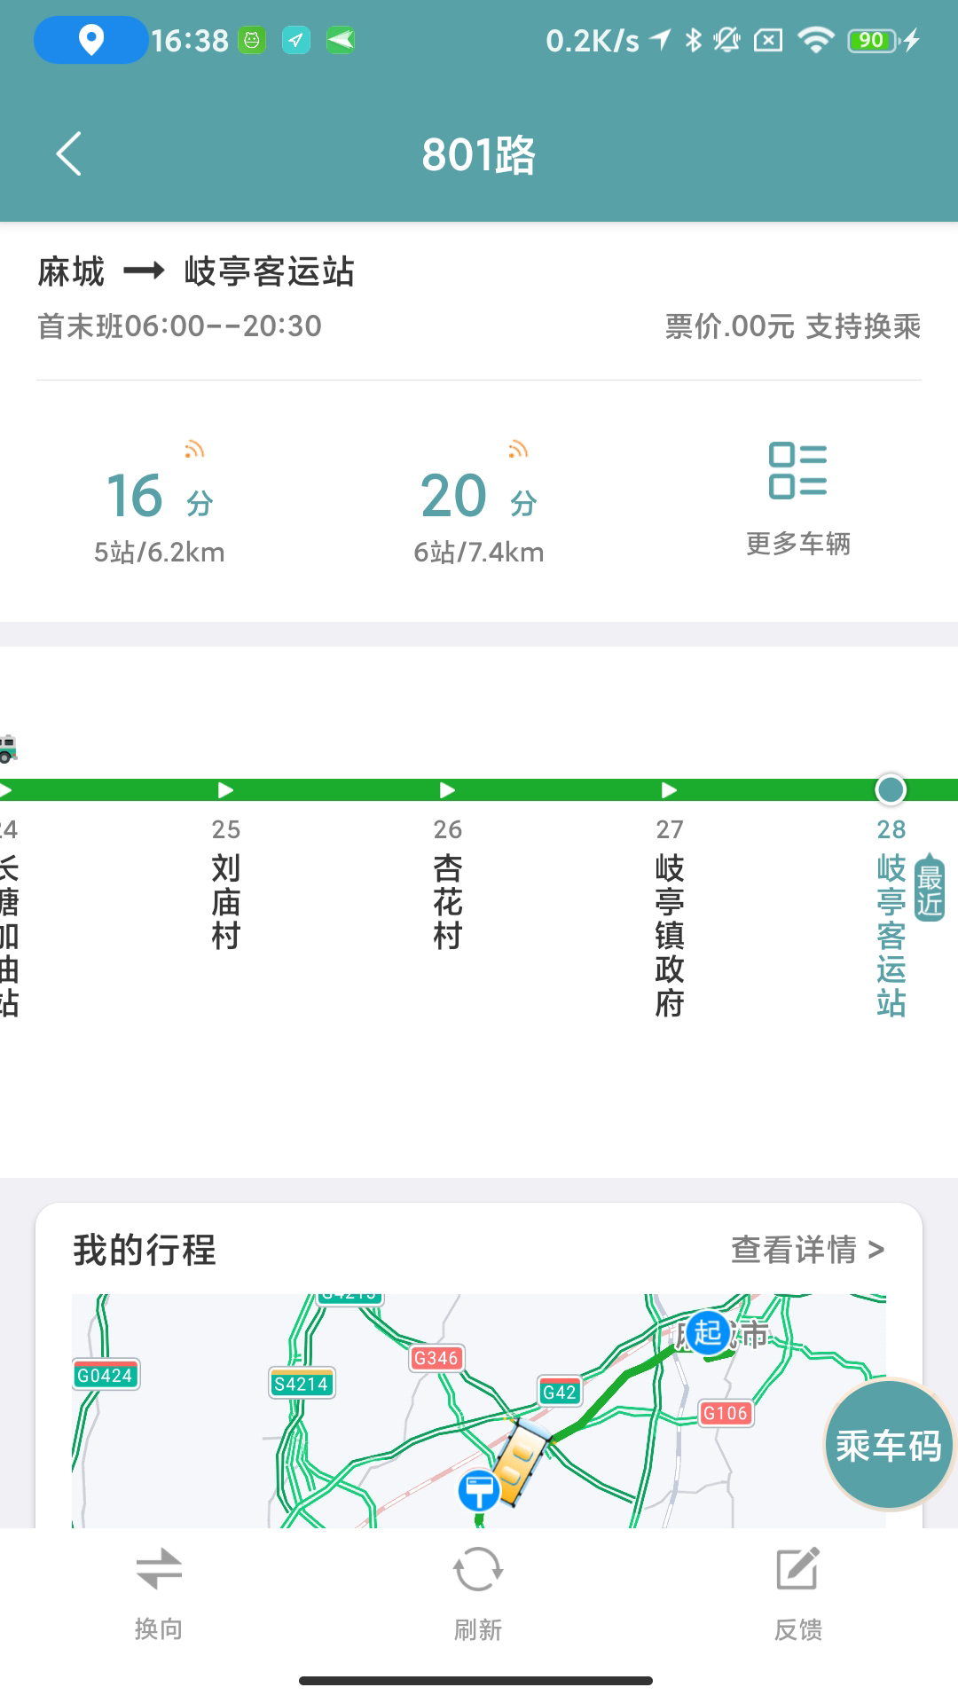Image resolution: width=958 pixels, height=1703 pixels.
Task: Tap the back arrow in header
Action: point(69,154)
